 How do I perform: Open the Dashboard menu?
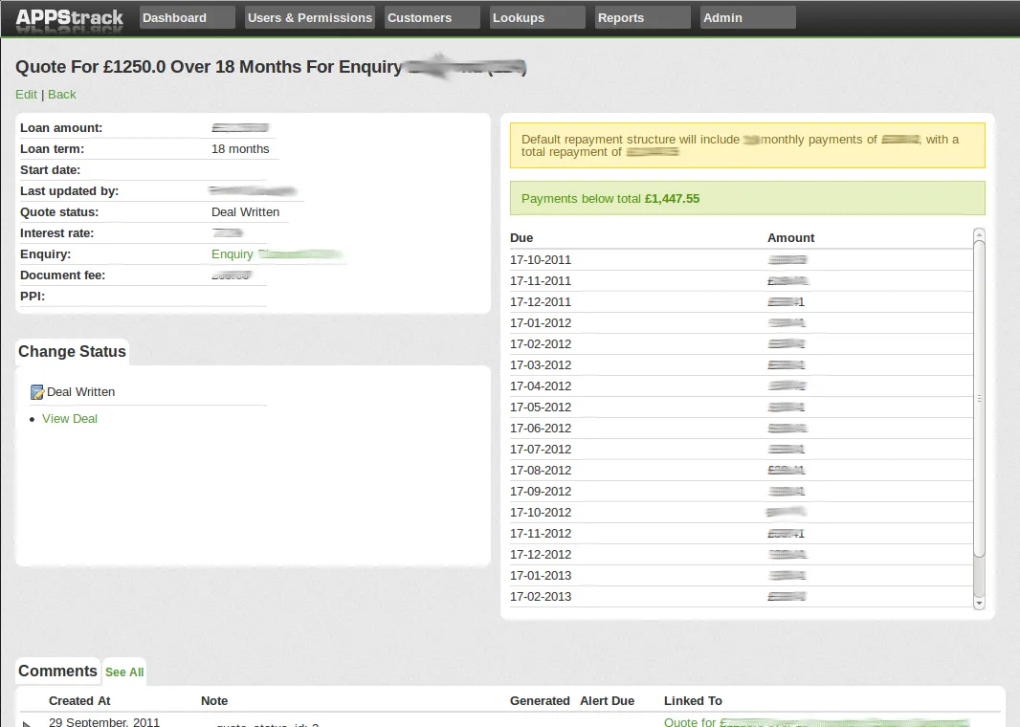(187, 17)
